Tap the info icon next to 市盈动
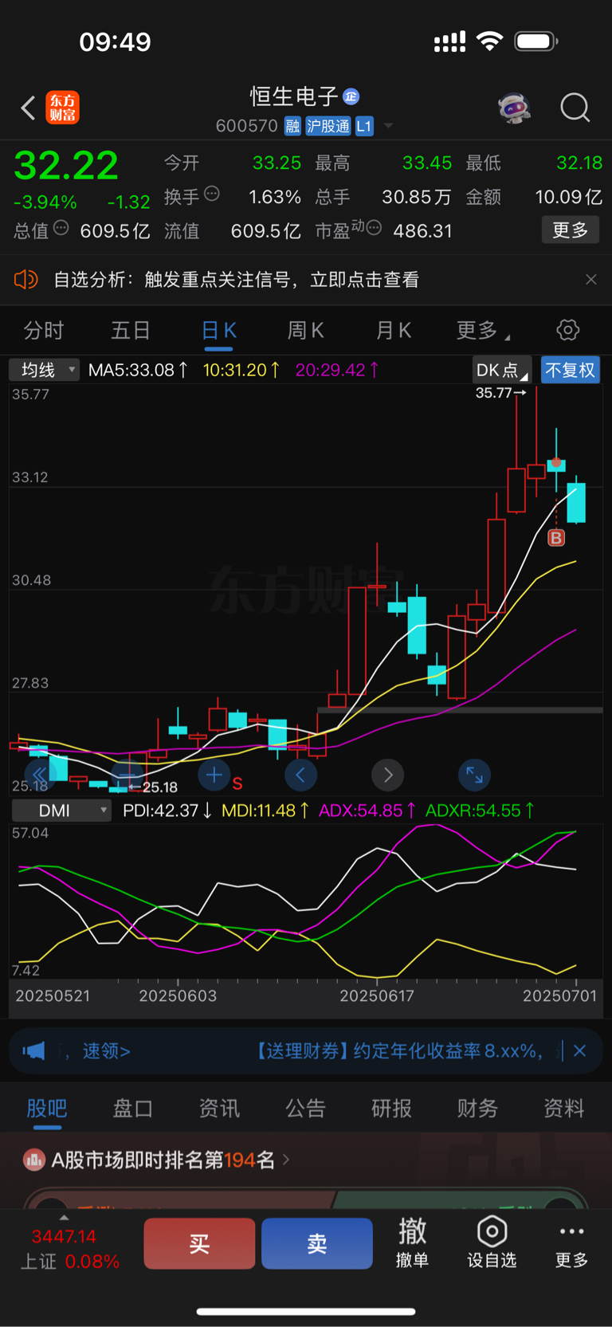Screen dimensions: 612x1327 point(374,228)
